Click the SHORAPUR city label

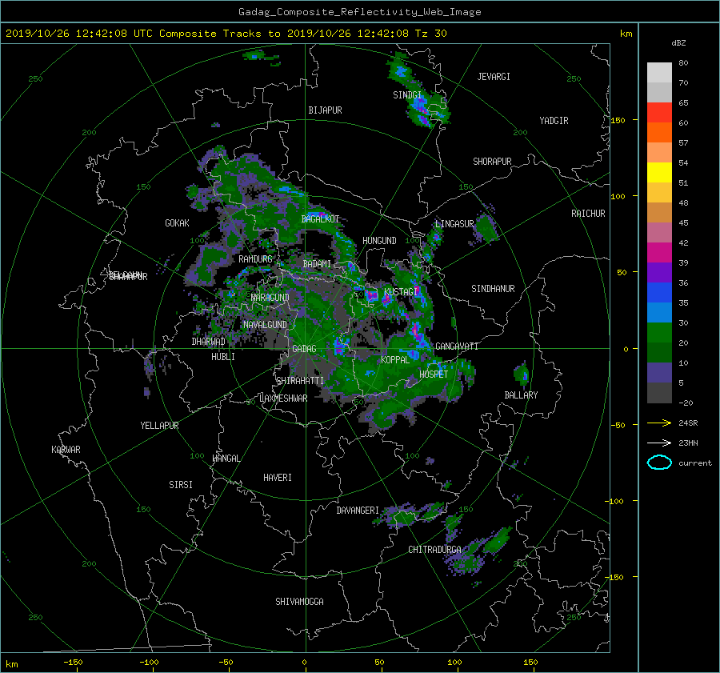coord(492,162)
